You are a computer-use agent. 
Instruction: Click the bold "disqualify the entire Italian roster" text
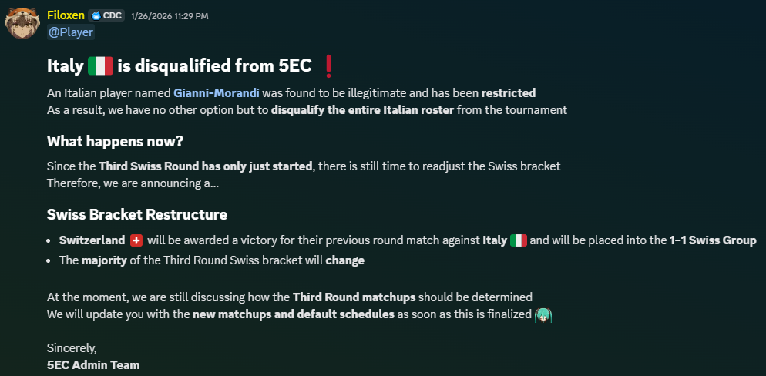point(363,109)
